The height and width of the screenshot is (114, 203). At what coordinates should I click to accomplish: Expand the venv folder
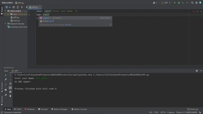click(8, 14)
